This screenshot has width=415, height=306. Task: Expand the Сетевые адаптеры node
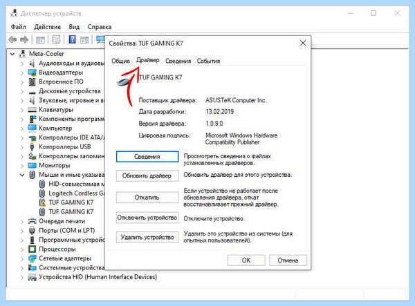(22, 258)
